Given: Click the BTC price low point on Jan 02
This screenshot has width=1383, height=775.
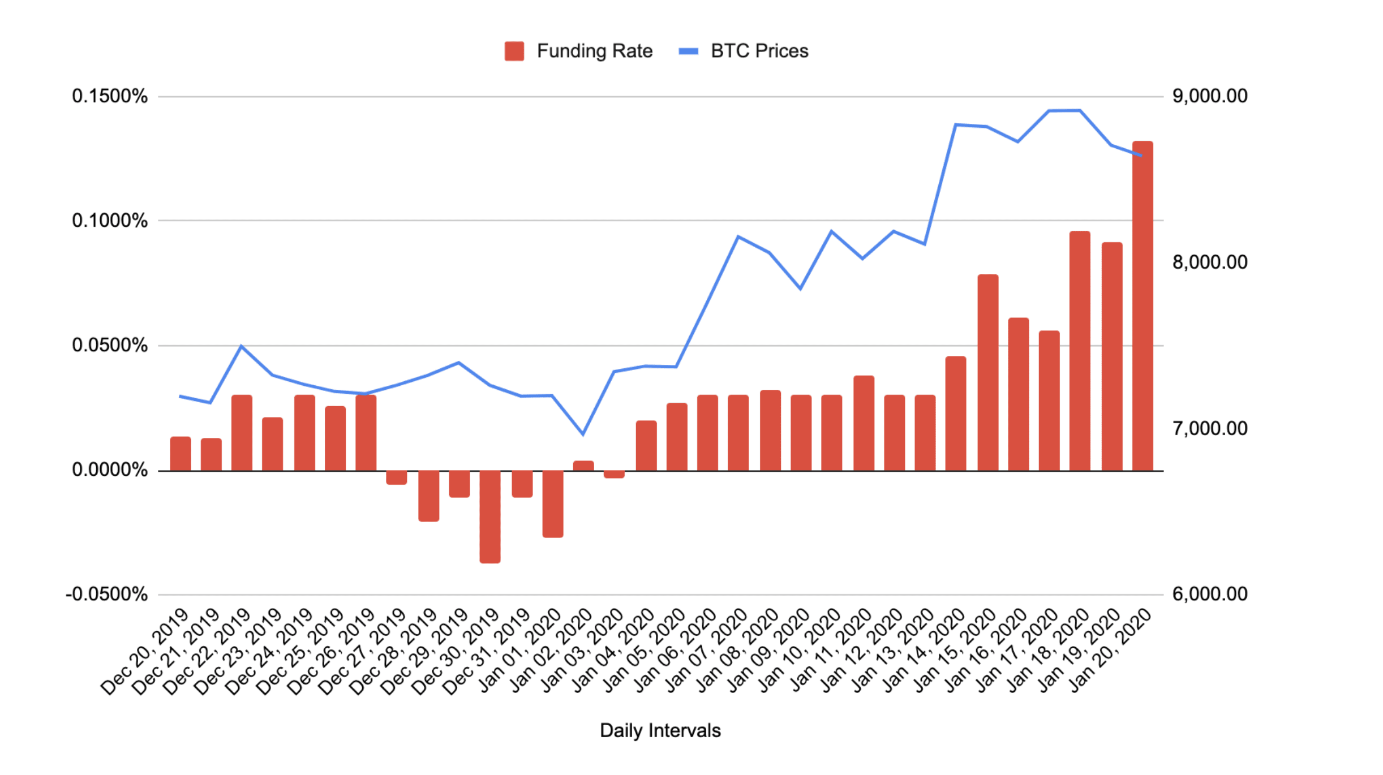Looking at the screenshot, I should [583, 434].
